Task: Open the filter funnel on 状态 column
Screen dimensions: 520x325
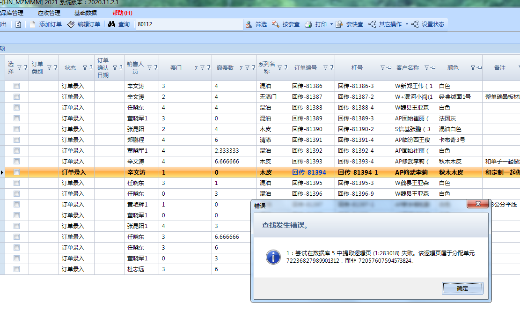Action: [x=85, y=68]
